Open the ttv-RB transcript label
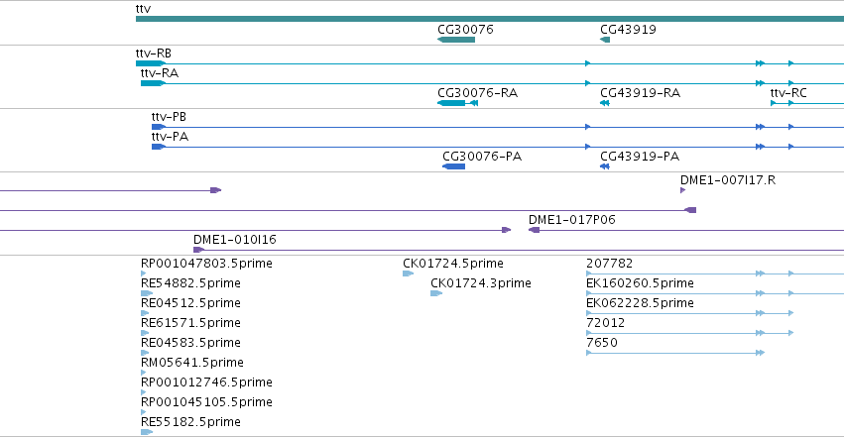Image resolution: width=844 pixels, height=437 pixels. click(154, 54)
